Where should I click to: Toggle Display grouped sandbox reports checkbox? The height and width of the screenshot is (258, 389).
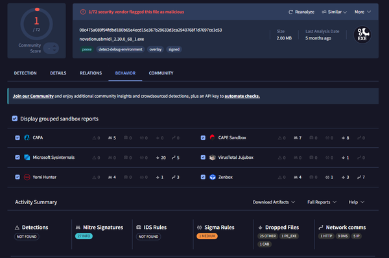click(x=15, y=119)
